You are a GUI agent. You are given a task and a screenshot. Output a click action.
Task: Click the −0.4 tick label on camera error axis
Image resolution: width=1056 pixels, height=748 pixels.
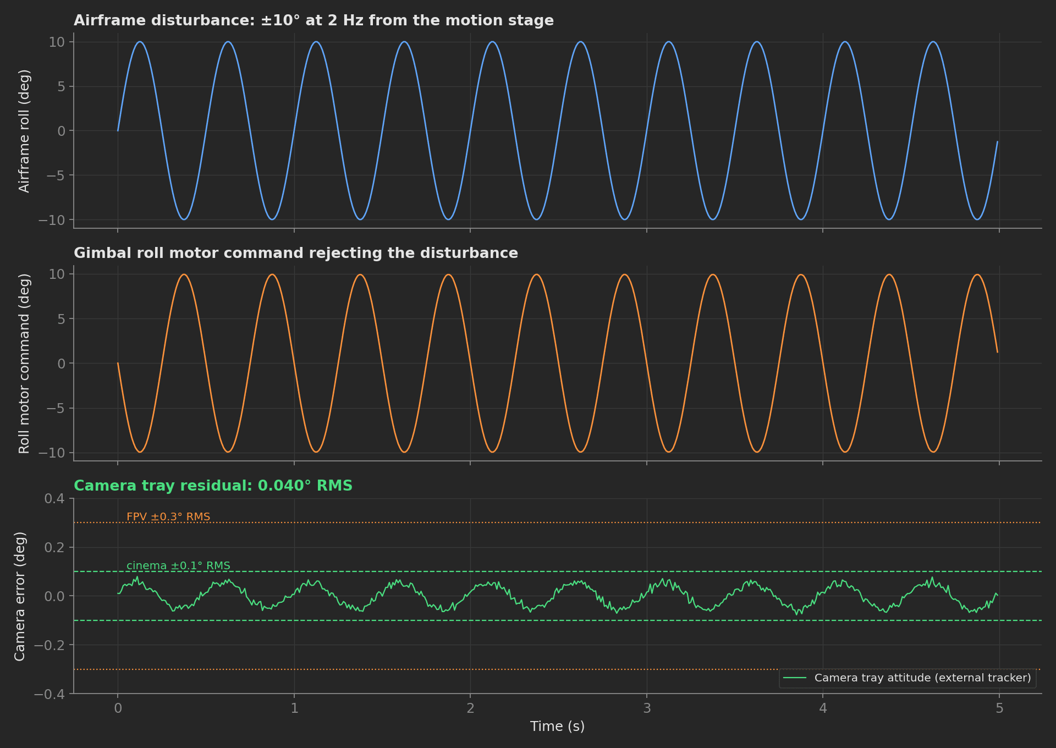pyautogui.click(x=50, y=694)
